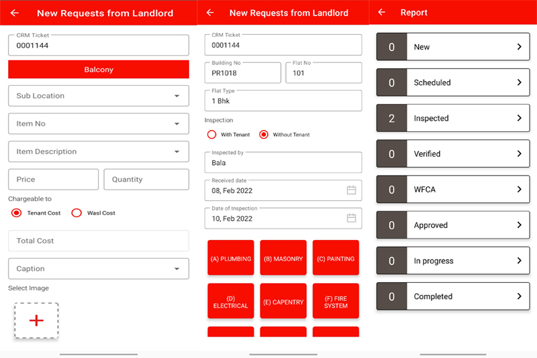The image size is (537, 358).
Task: Go back from the middle New Requests screen
Action: point(210,13)
